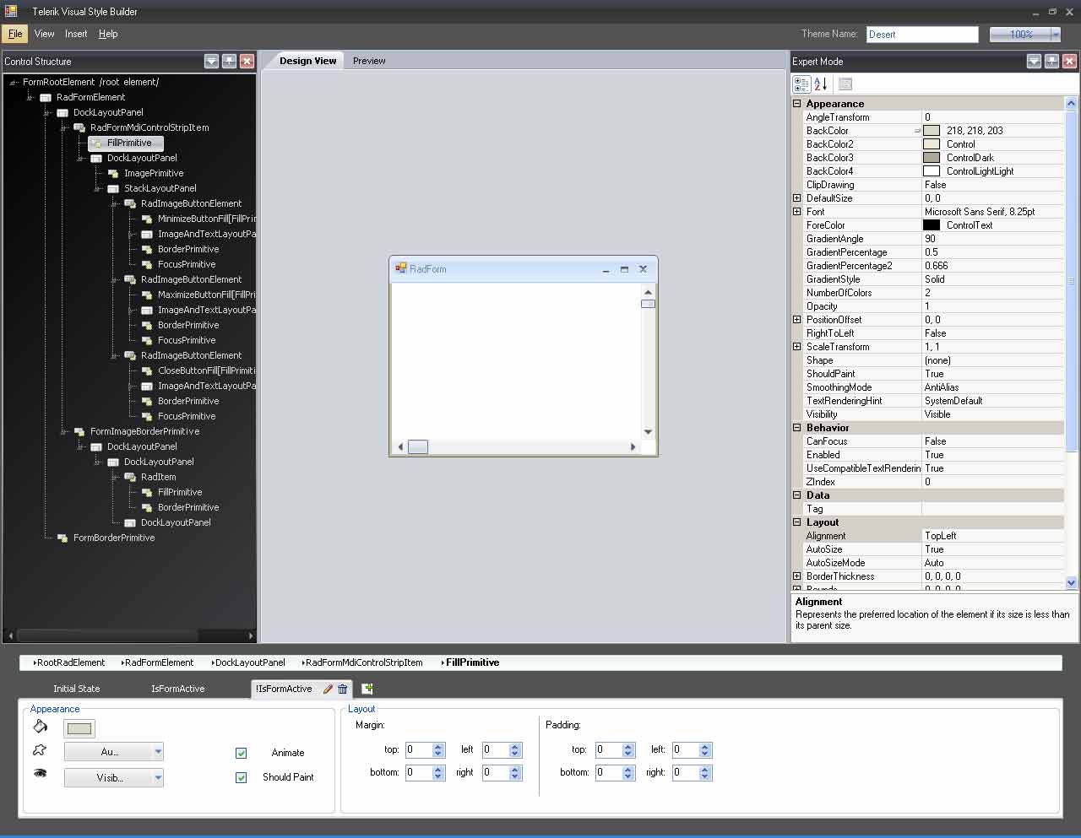Switch to the Preview tab
The width and height of the screenshot is (1081, 838).
pos(369,61)
